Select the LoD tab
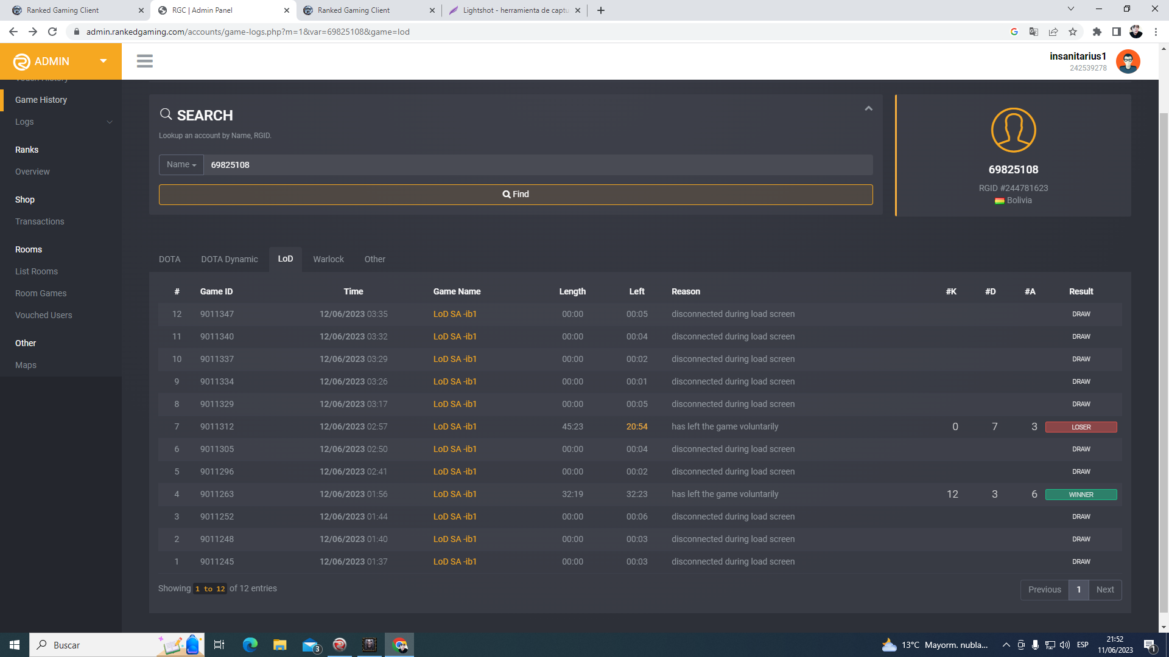This screenshot has width=1169, height=657. pyautogui.click(x=286, y=259)
